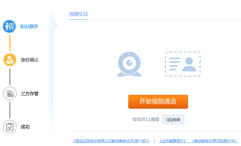Click the 三方存管 bank card icon

click(x=10, y=93)
